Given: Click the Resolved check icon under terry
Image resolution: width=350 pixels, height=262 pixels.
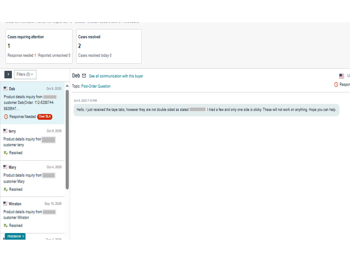Looking at the screenshot, I should point(6,153).
